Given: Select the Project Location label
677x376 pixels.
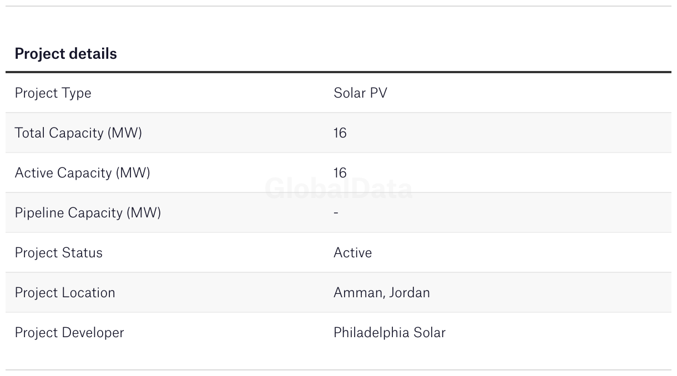Looking at the screenshot, I should [65, 293].
